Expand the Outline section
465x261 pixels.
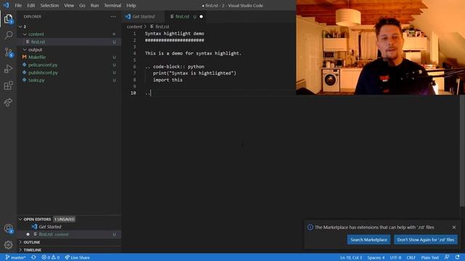(x=20, y=242)
